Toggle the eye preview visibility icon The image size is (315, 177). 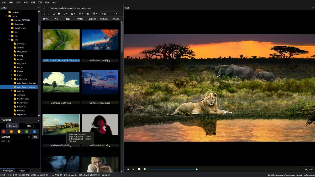tap(88, 14)
